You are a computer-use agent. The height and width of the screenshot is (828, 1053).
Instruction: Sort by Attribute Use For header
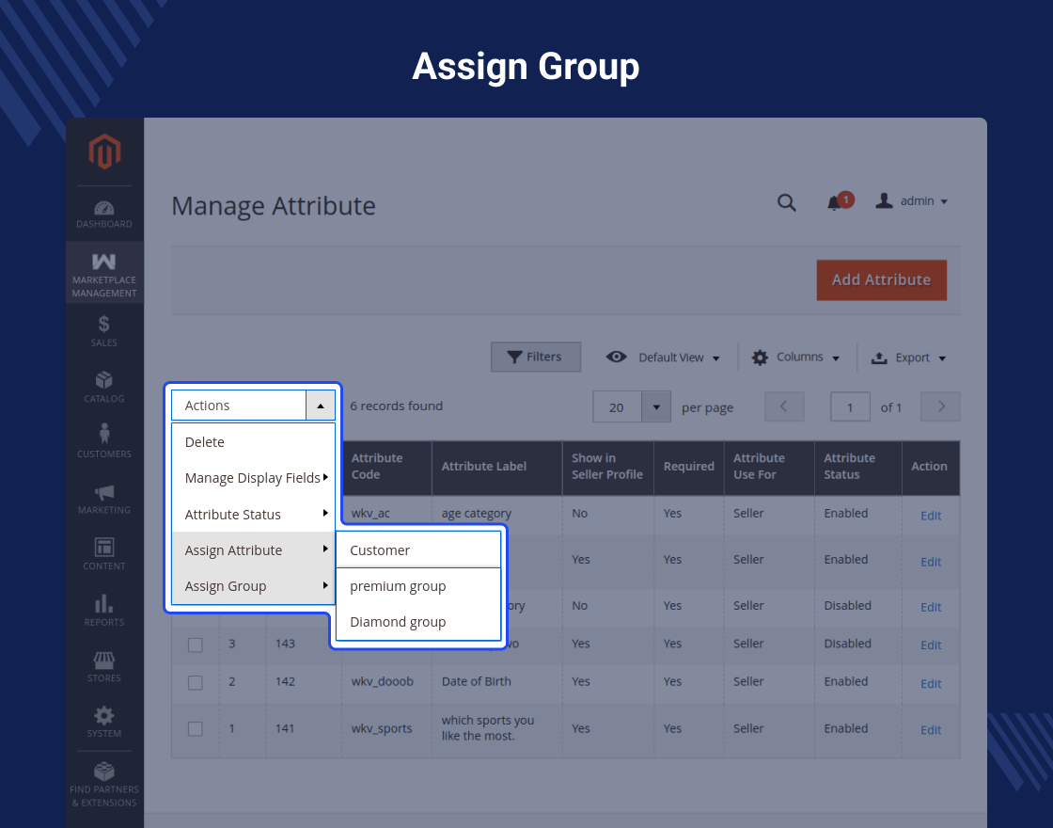click(x=769, y=467)
